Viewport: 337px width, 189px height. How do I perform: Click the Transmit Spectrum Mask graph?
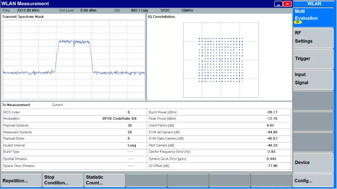pos(74,60)
